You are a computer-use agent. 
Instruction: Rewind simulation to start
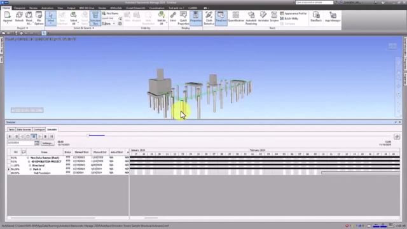pos(10,136)
